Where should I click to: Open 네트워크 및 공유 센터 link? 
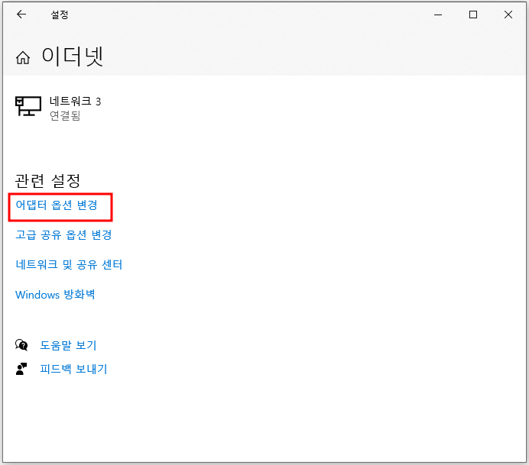(x=69, y=264)
